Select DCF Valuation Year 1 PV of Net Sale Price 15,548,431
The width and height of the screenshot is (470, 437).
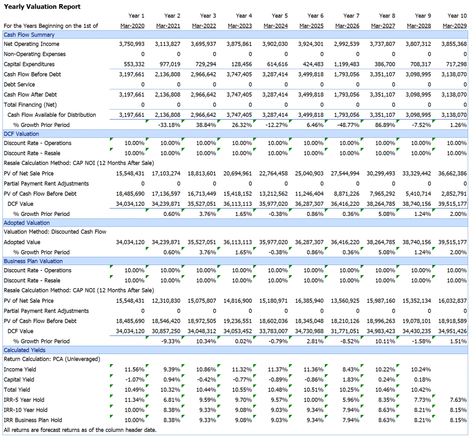tap(130, 173)
